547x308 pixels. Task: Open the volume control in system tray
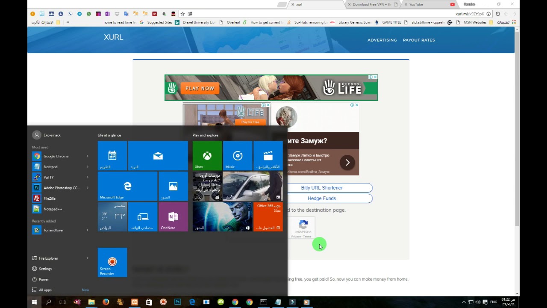pyautogui.click(x=478, y=302)
